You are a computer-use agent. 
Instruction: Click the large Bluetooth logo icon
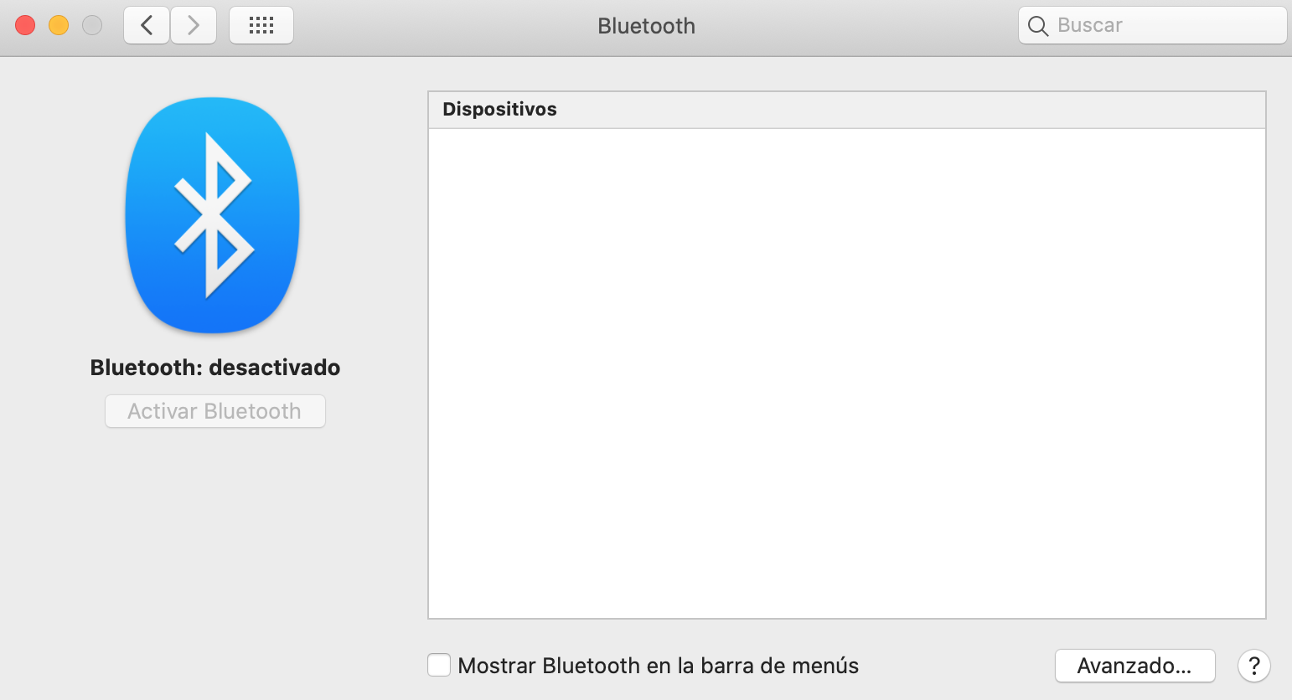pos(213,215)
